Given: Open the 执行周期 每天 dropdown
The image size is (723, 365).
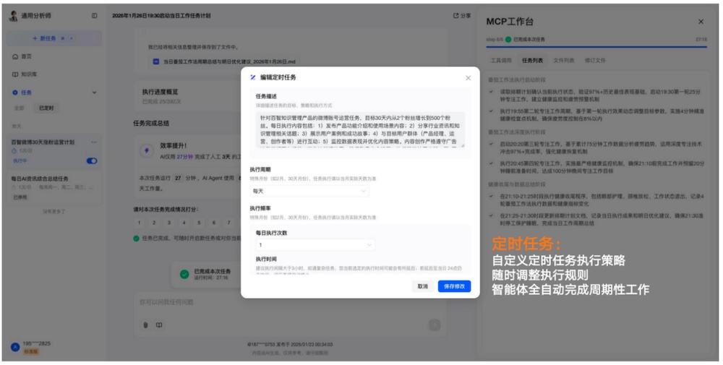Looking at the screenshot, I should [x=310, y=191].
